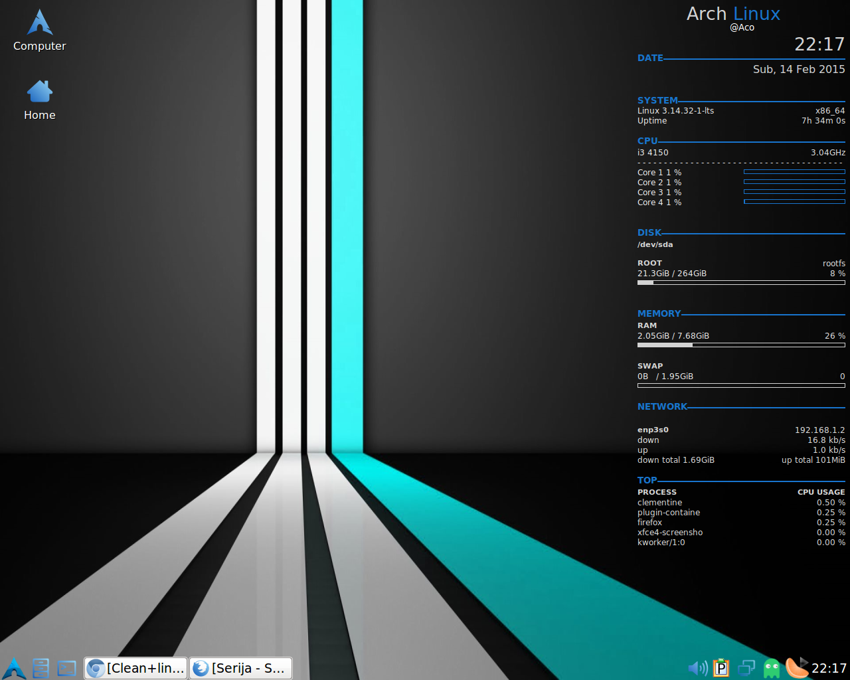Click the panel clock showing 22:17

click(x=829, y=668)
